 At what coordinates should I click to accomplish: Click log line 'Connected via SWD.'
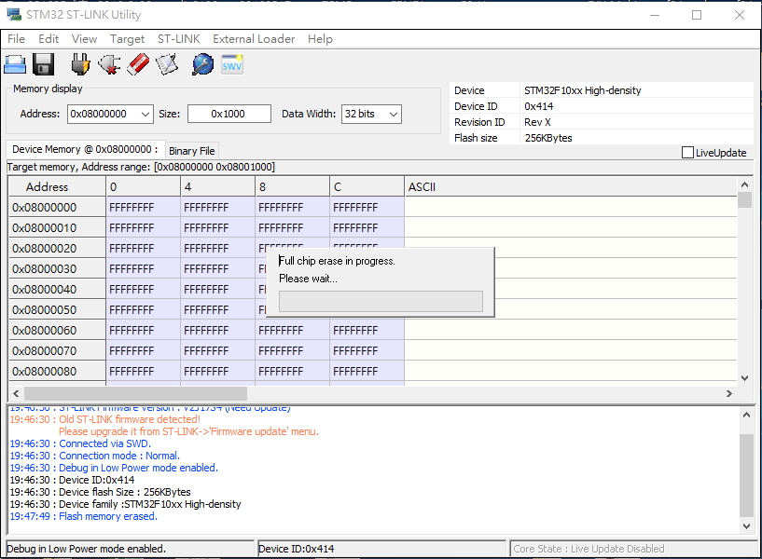80,443
